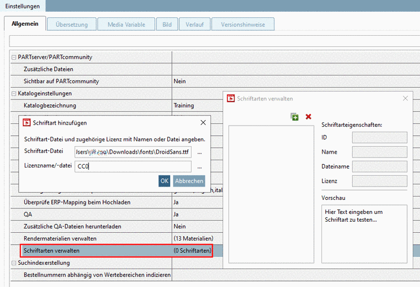Browse for font file with ellipsis button

click(x=199, y=152)
